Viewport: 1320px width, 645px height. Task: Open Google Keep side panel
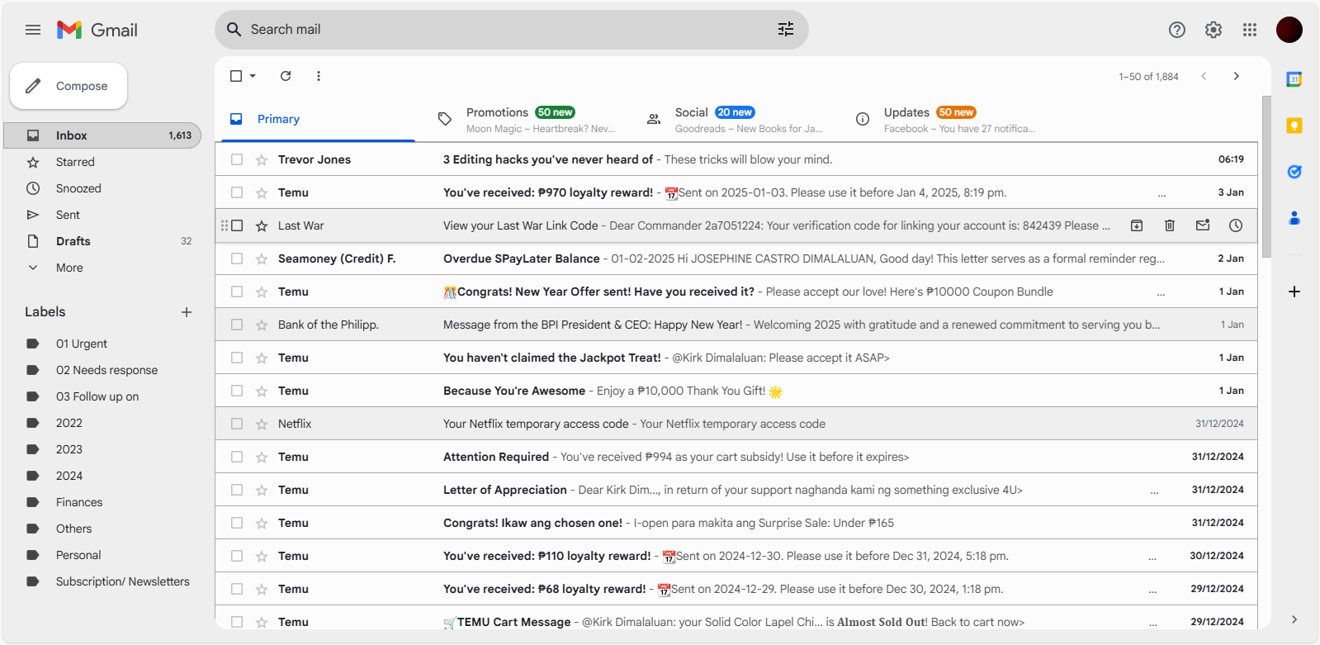tap(1294, 126)
